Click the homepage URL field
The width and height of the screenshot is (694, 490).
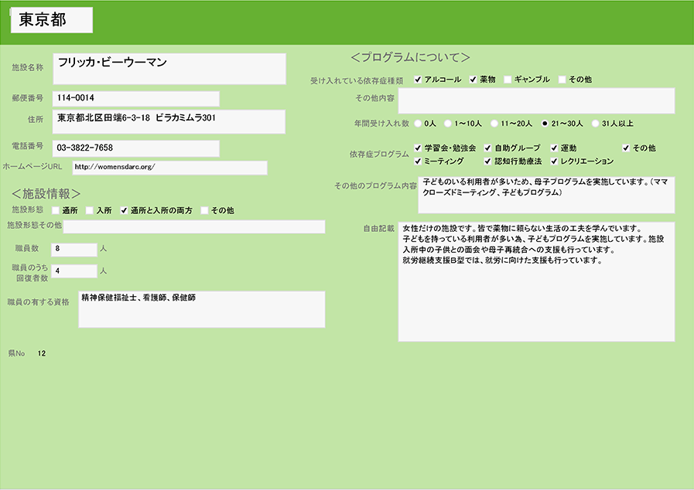click(x=169, y=168)
